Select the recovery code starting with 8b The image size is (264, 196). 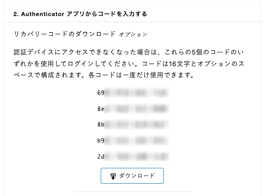point(133,125)
